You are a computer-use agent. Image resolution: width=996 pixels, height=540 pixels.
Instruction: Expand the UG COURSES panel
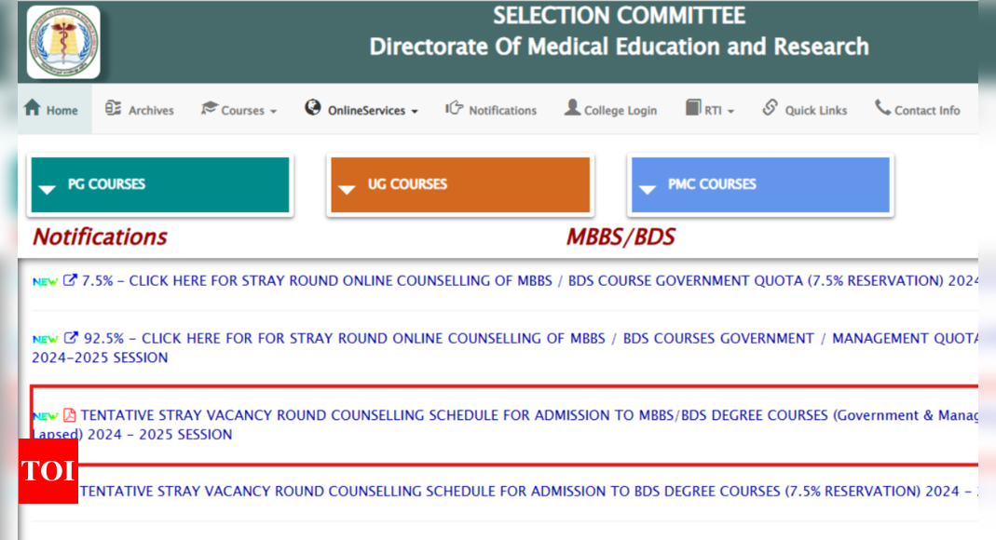click(x=460, y=184)
